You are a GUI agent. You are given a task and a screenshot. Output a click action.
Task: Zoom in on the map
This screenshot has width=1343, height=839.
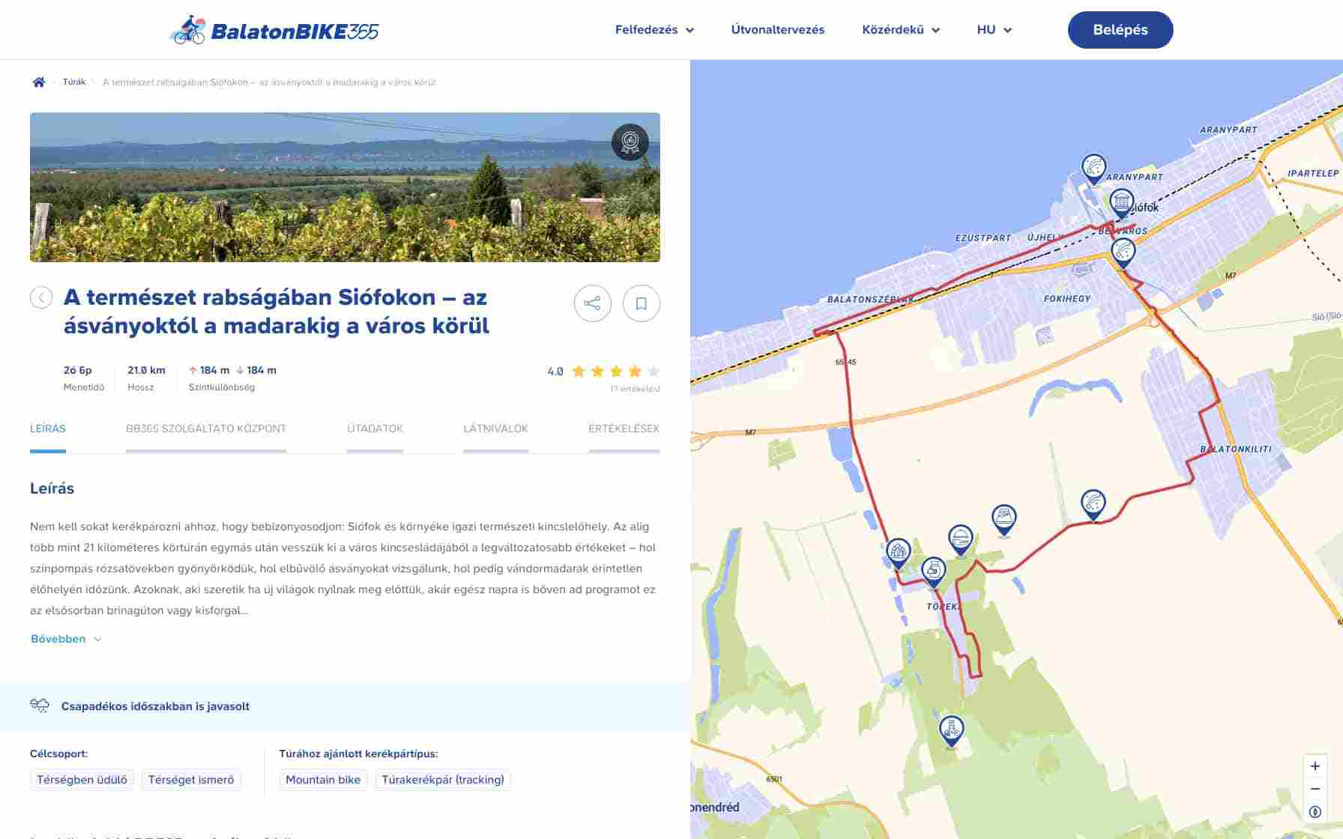click(1315, 766)
